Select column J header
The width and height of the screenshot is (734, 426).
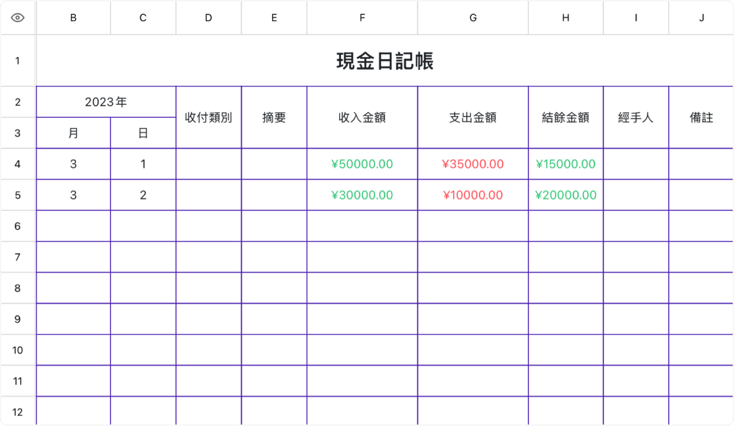[x=701, y=18]
